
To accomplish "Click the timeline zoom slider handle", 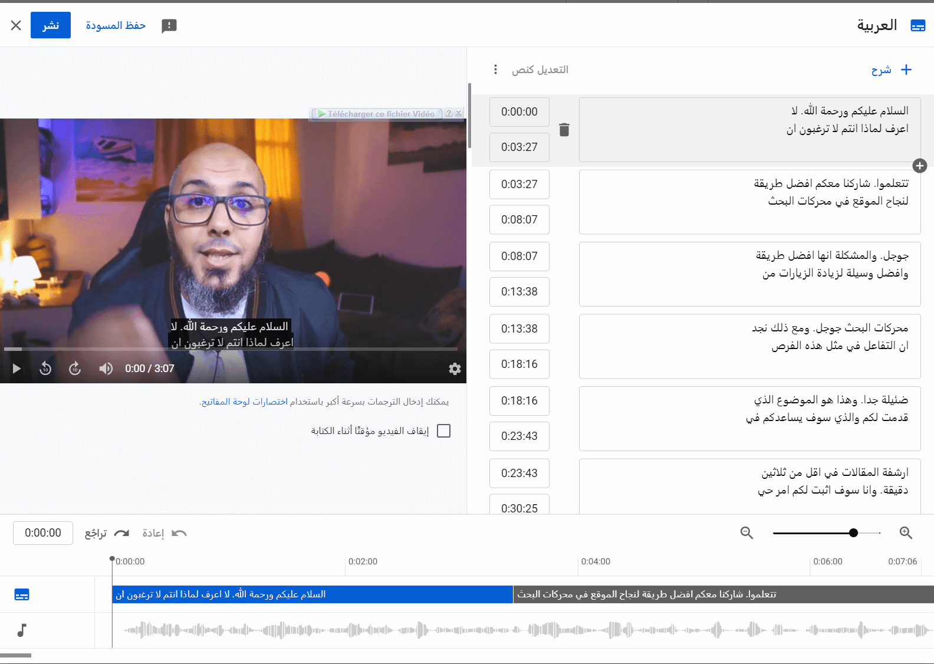I will click(x=853, y=533).
